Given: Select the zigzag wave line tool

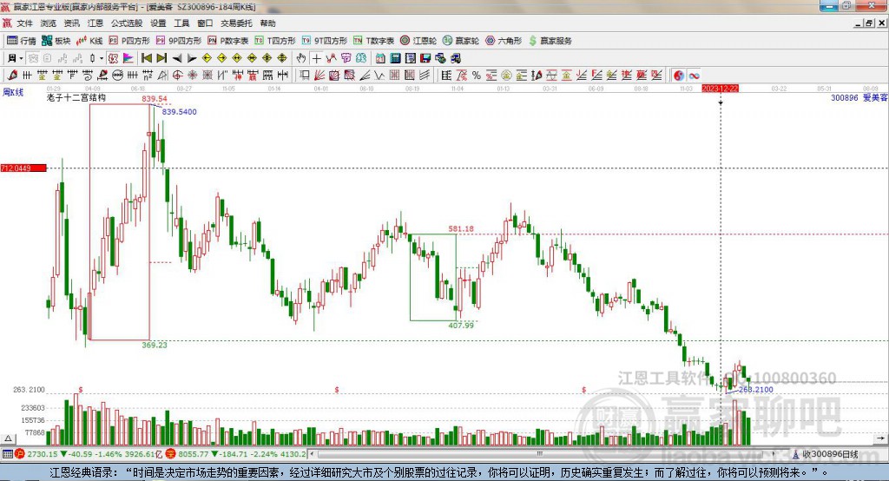Looking at the screenshot, I should [x=379, y=76].
